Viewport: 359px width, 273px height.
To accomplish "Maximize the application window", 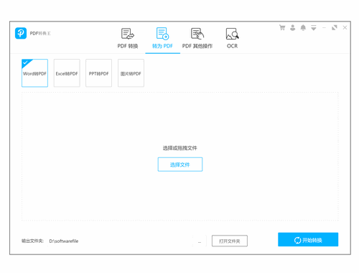I will [335, 28].
